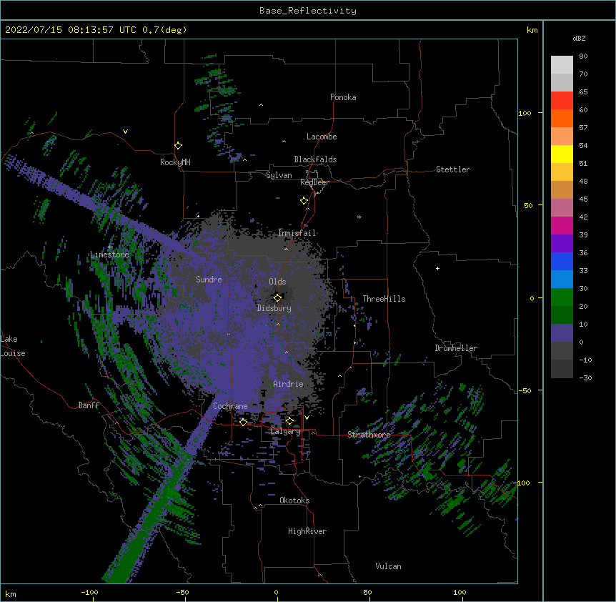Click the Sundre label

coord(209,280)
